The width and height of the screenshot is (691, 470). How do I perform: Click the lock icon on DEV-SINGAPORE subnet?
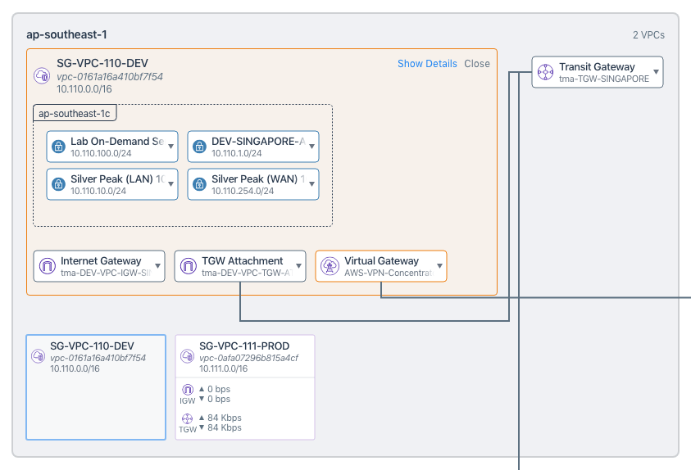point(199,147)
